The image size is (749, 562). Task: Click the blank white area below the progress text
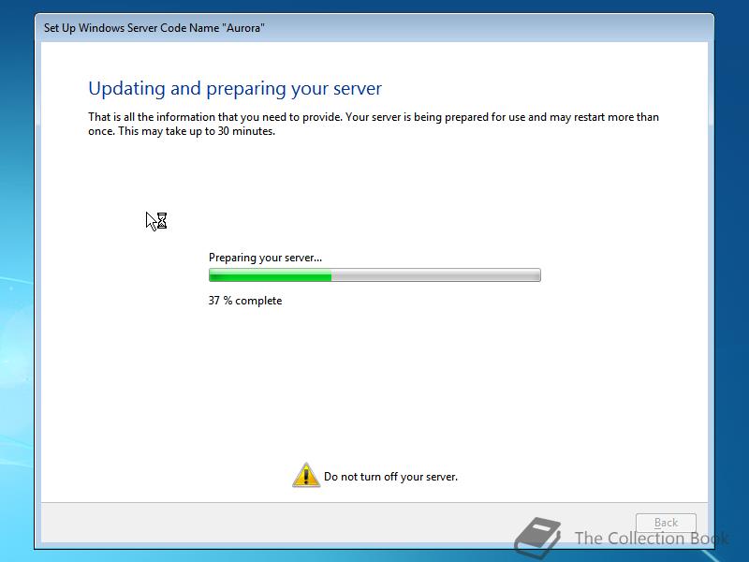[374, 382]
